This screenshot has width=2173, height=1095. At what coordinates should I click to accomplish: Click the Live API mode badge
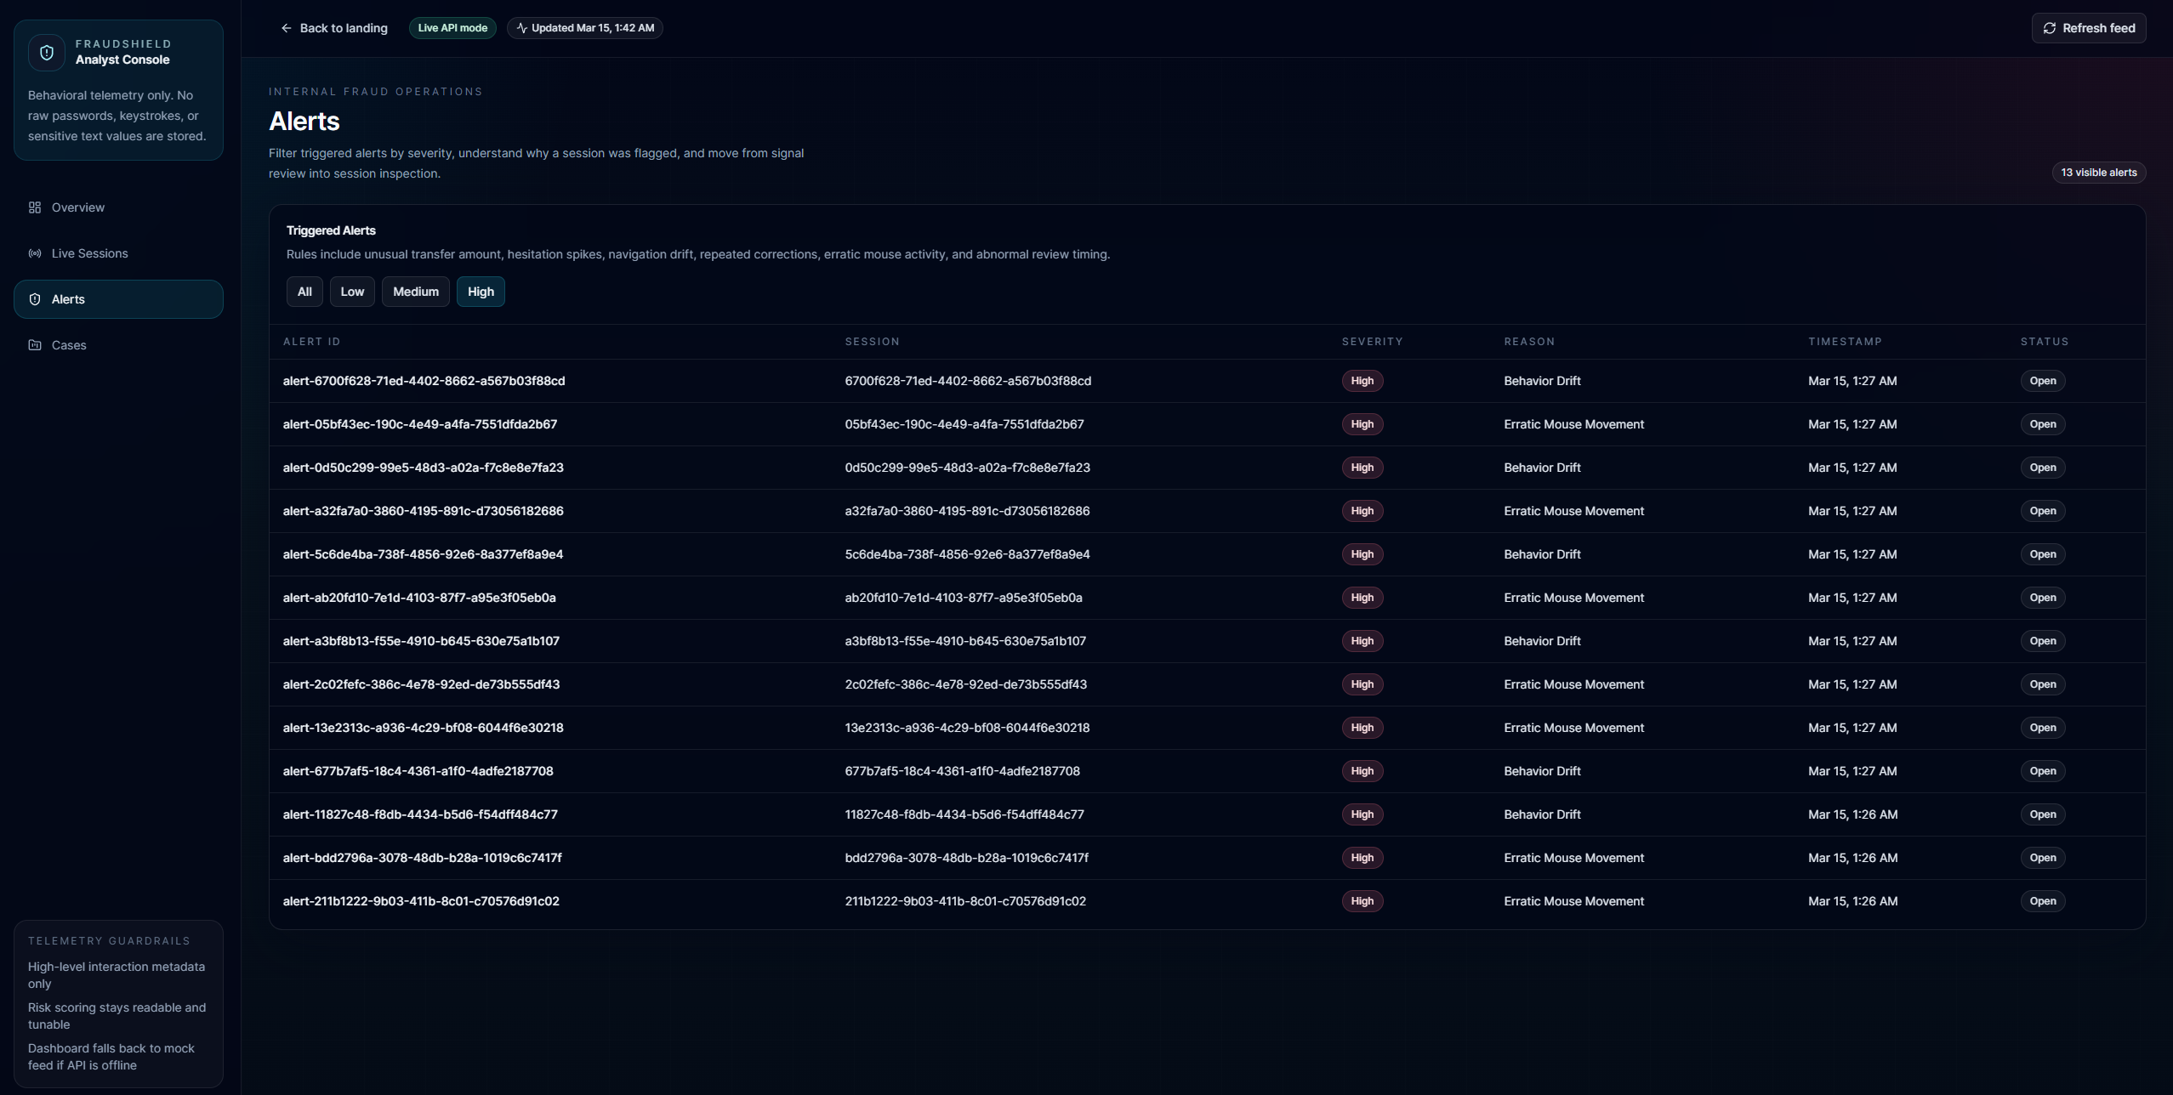(452, 28)
